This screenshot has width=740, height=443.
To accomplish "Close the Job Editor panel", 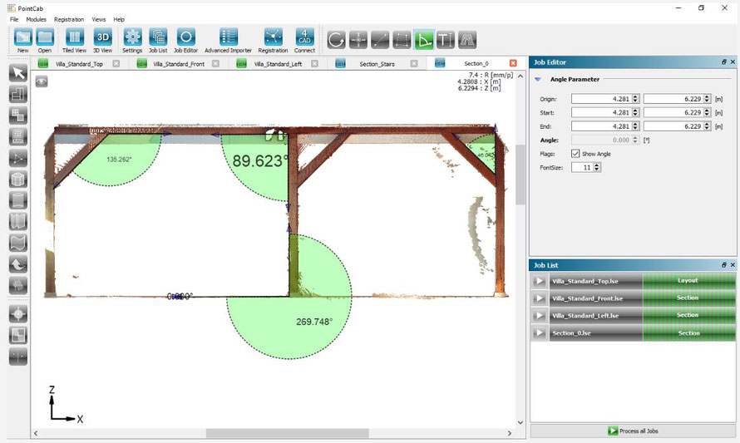I will [733, 62].
